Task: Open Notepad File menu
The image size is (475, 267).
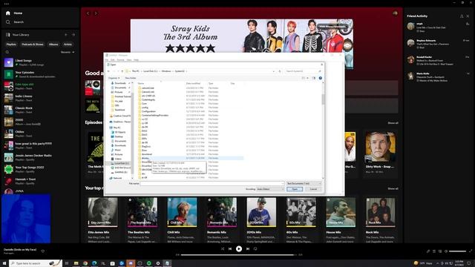Action: [107, 60]
